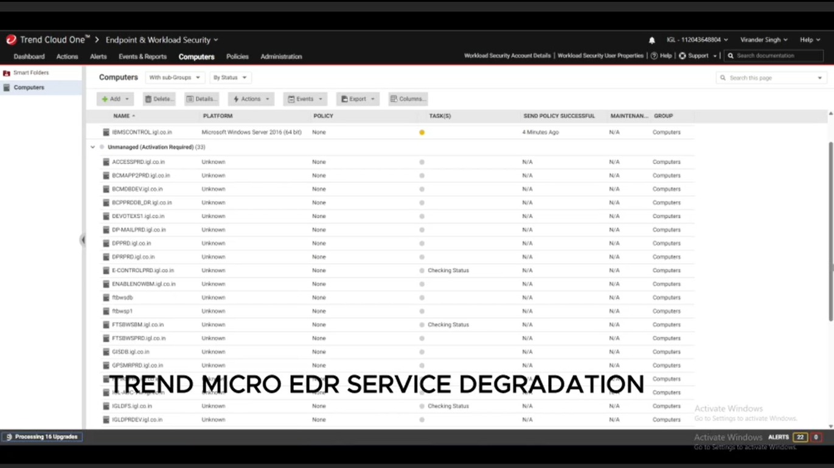Select the BCPPRDDB_DR.igl.co.in row name
The width and height of the screenshot is (834, 468).
click(x=142, y=203)
